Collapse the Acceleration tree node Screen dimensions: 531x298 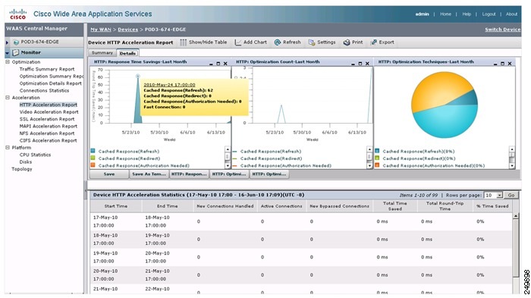tap(8, 98)
